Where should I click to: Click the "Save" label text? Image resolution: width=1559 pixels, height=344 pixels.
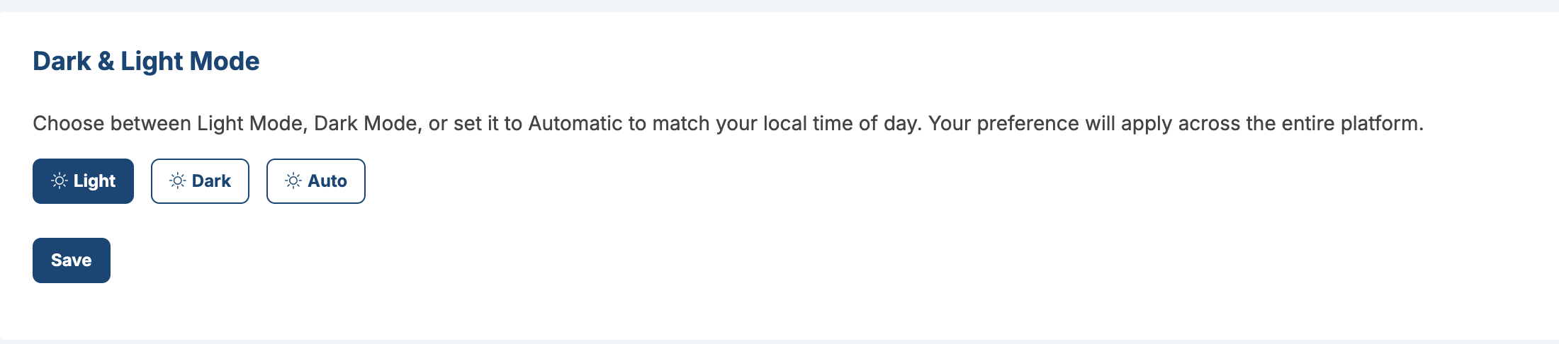[72, 260]
